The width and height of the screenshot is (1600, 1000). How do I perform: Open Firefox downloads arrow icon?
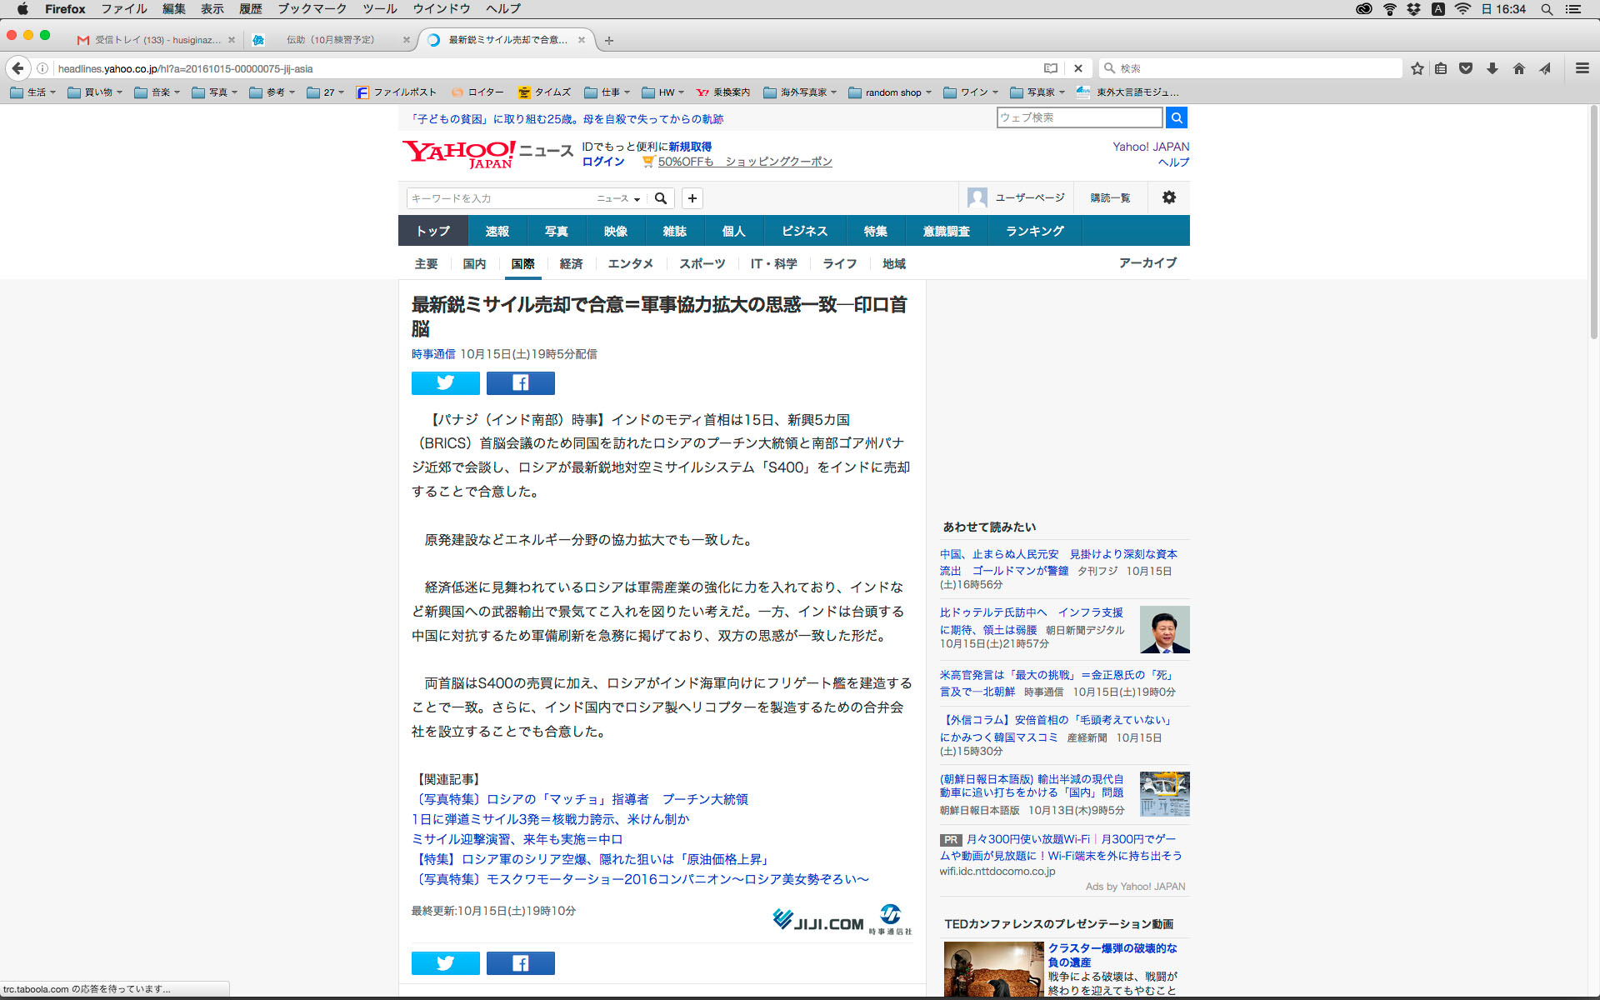[1492, 68]
